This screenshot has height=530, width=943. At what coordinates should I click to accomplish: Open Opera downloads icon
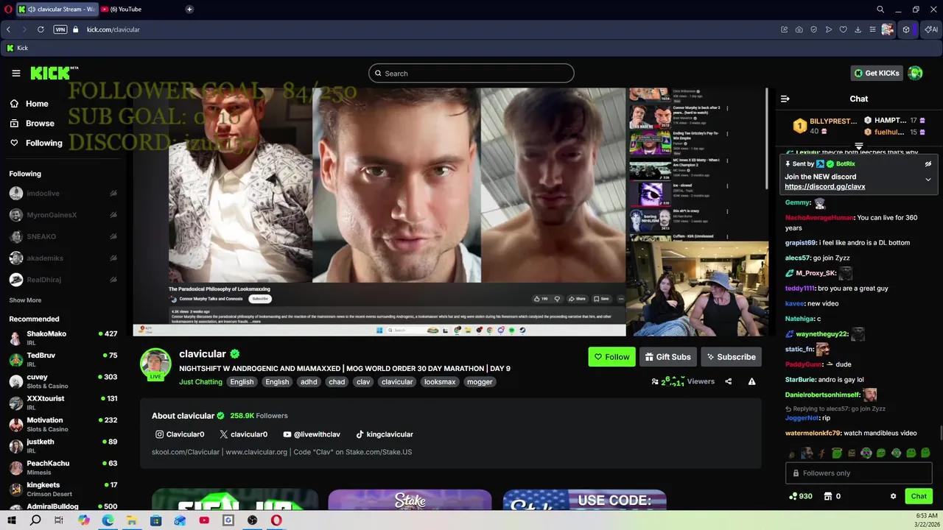pos(858,29)
